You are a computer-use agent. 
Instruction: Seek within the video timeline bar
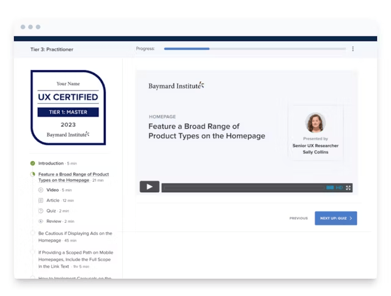pyautogui.click(x=243, y=187)
